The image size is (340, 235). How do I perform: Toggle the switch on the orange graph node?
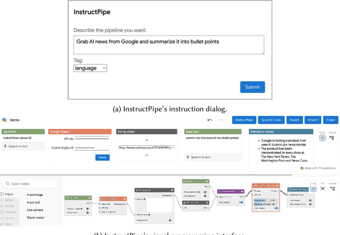[276, 208]
